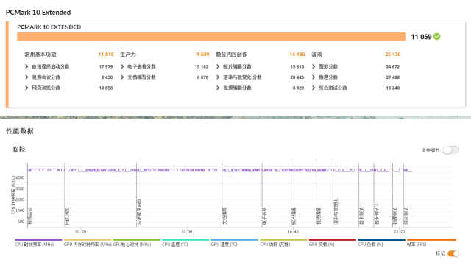Toggle the 帧率 (FPS) legend series
The width and height of the screenshot is (471, 274).
[431, 243]
